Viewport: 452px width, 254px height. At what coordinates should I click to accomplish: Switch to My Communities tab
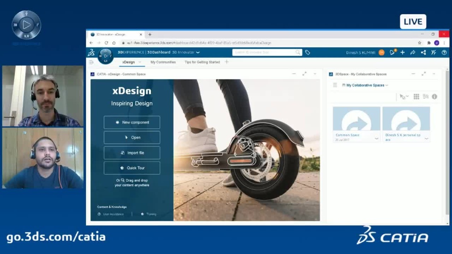(x=163, y=62)
